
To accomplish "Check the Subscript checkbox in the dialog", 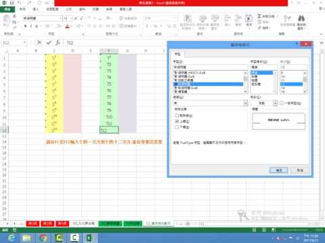I will click(x=177, y=128).
